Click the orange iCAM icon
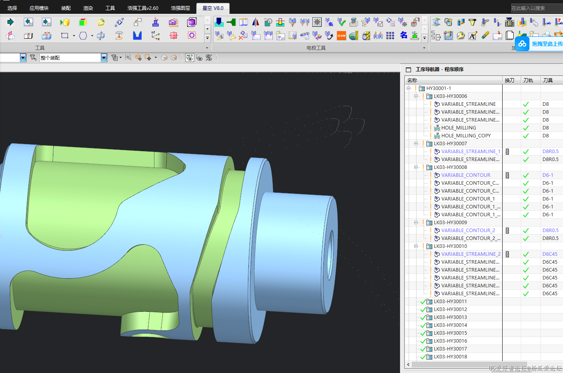This screenshot has height=373, width=563. coord(341,36)
